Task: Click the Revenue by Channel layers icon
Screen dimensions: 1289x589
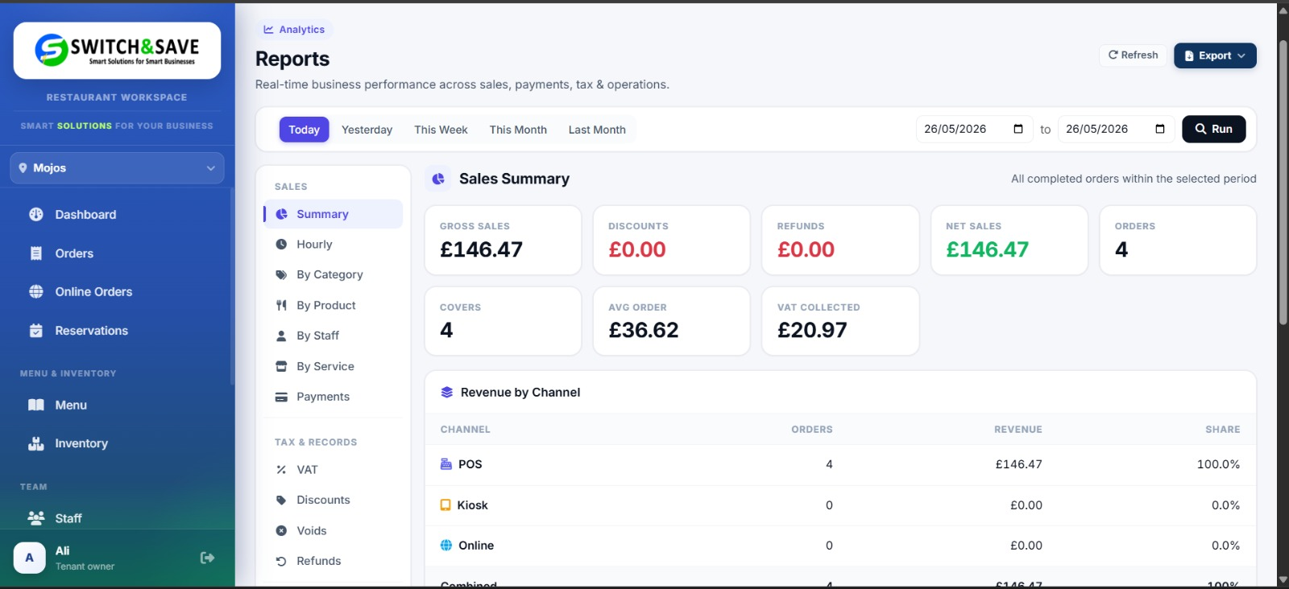Action: (x=447, y=393)
